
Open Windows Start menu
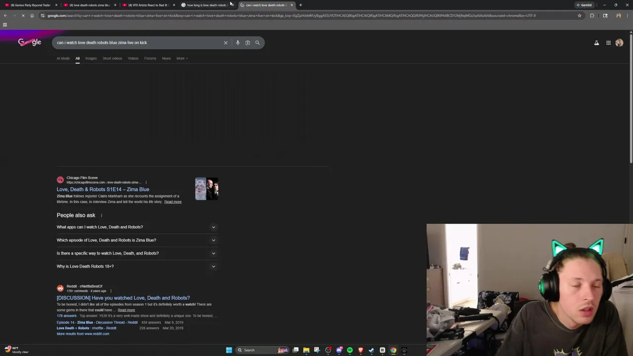click(x=229, y=350)
